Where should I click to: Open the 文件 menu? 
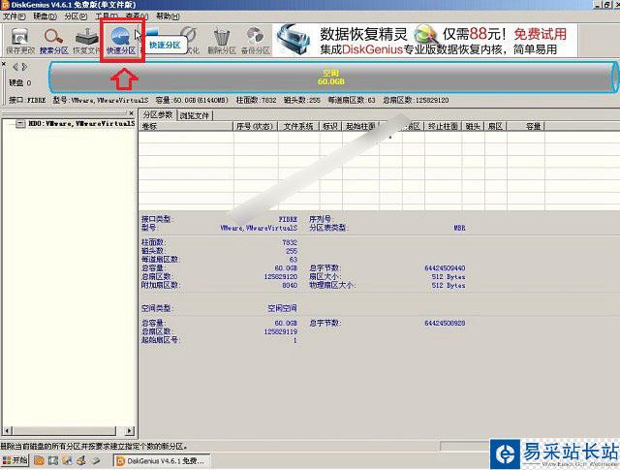tap(15, 16)
